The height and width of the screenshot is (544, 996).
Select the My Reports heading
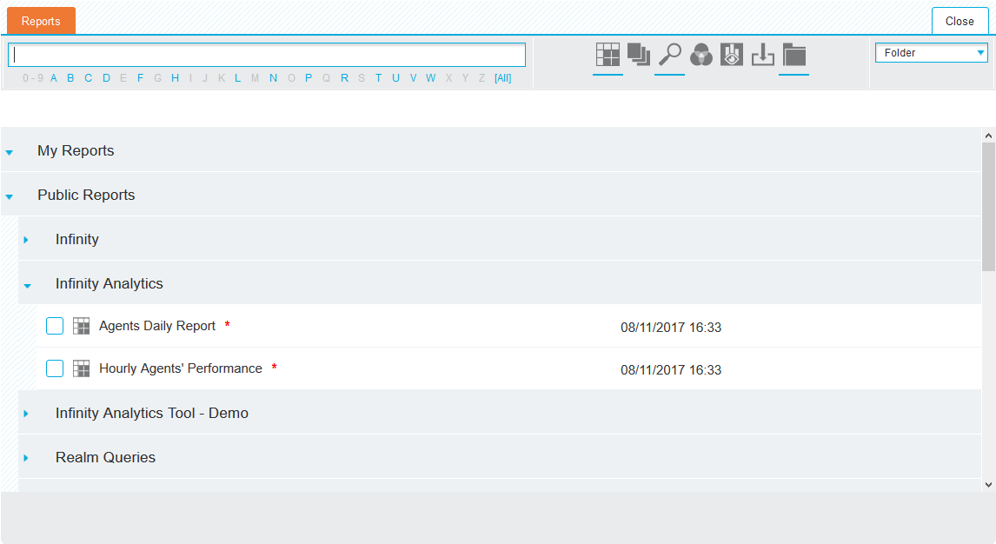click(76, 151)
